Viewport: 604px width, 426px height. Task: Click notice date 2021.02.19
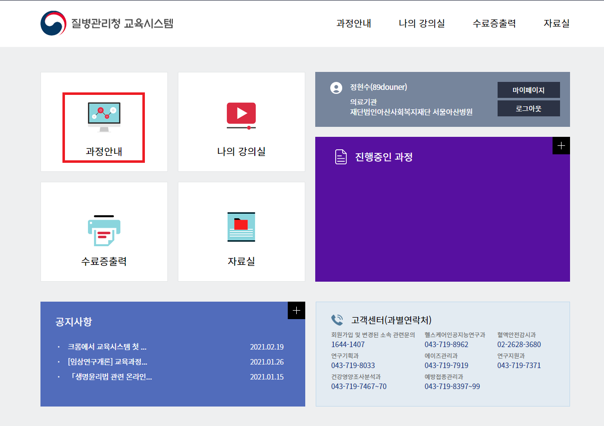pos(267,347)
